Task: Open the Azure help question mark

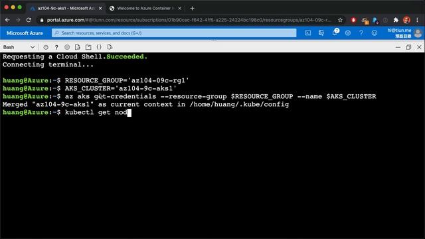Action: point(361,33)
